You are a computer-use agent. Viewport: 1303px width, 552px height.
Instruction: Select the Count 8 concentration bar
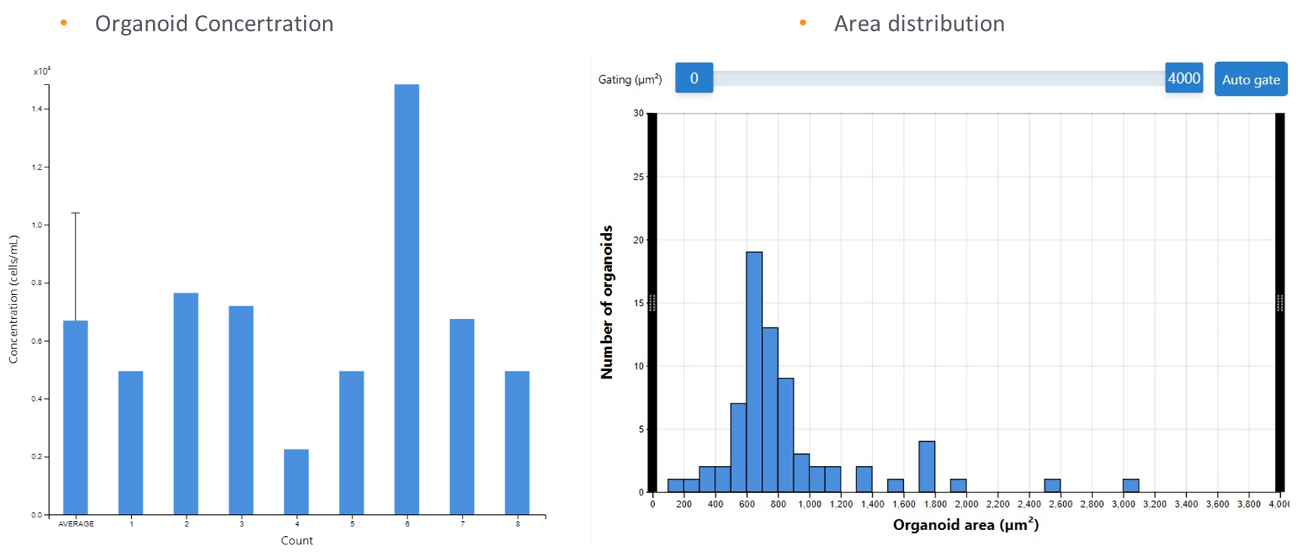point(517,443)
